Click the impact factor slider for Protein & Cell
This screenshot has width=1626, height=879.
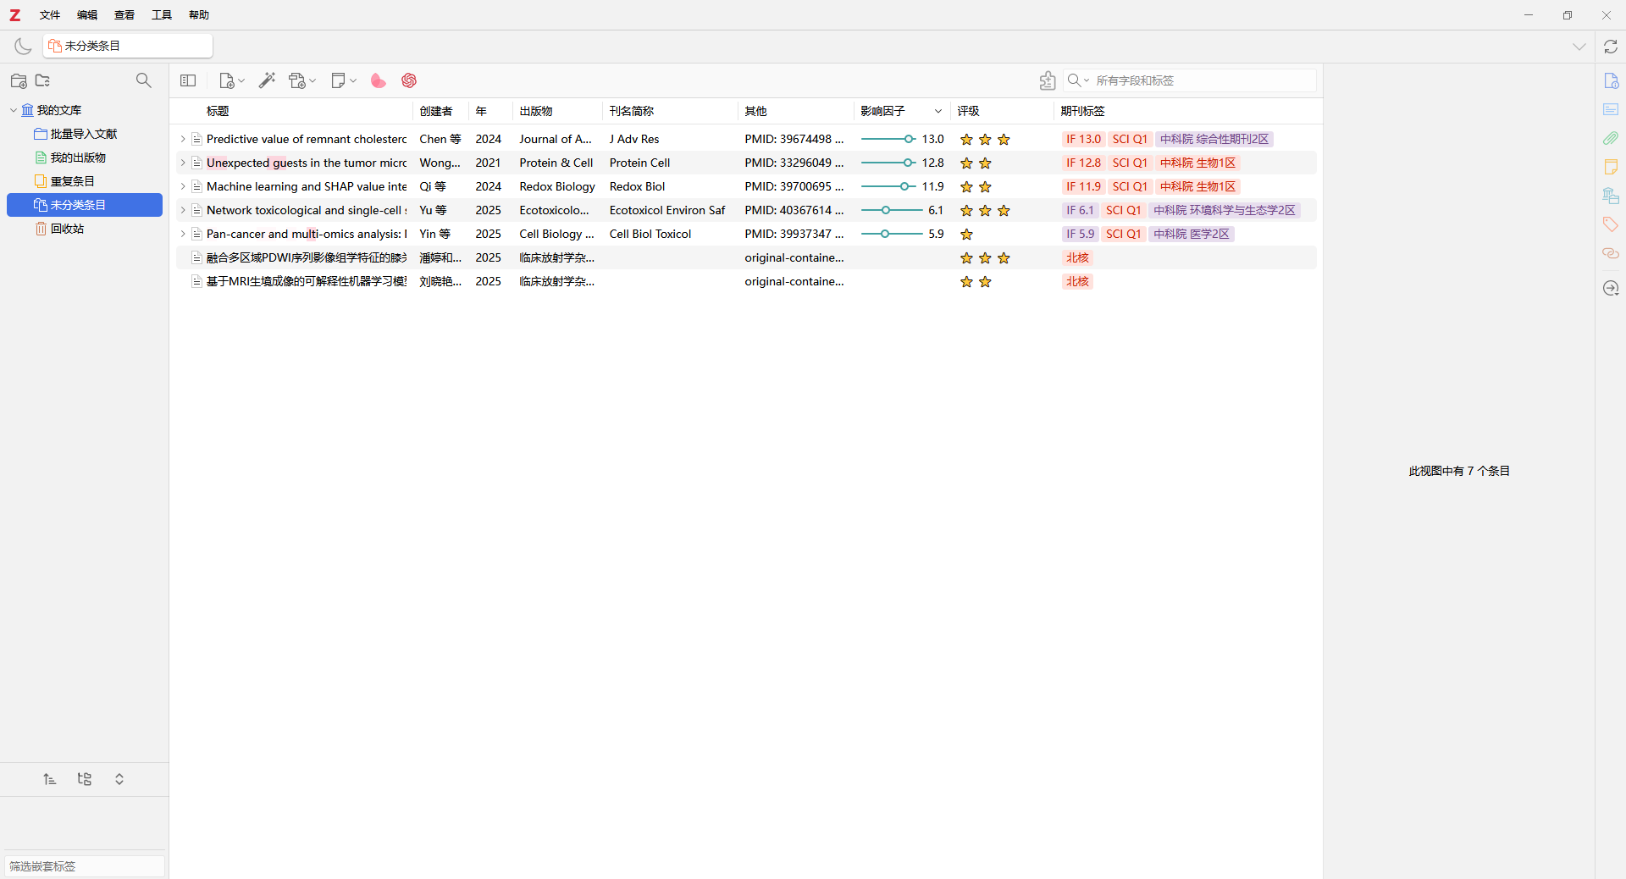coord(888,163)
